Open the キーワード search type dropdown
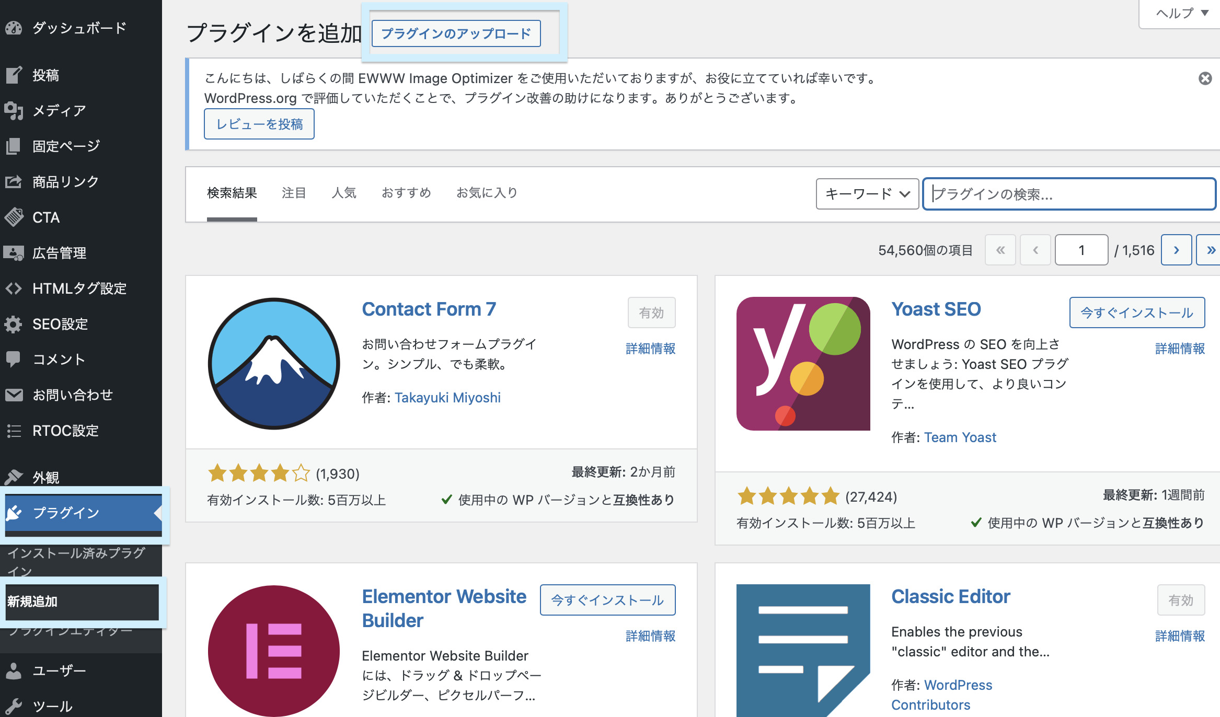The height and width of the screenshot is (717, 1220). tap(867, 194)
